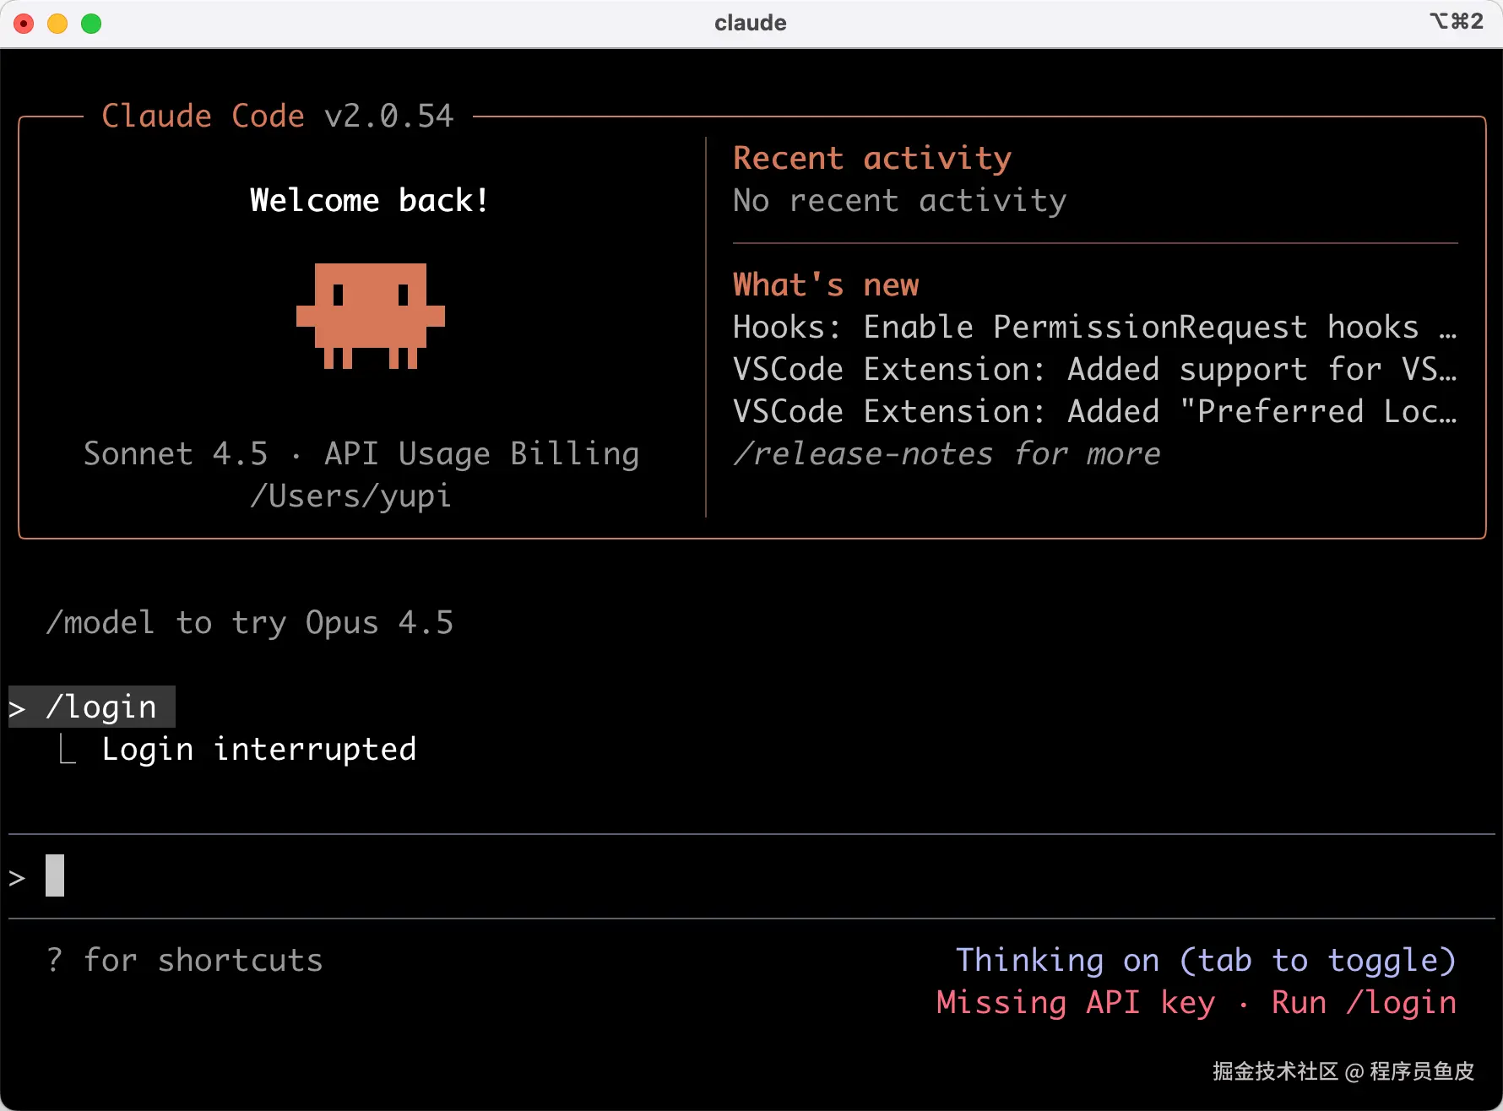Screen dimensions: 1503x1111
Task: Maximize the claude terminal window
Action: [91, 24]
